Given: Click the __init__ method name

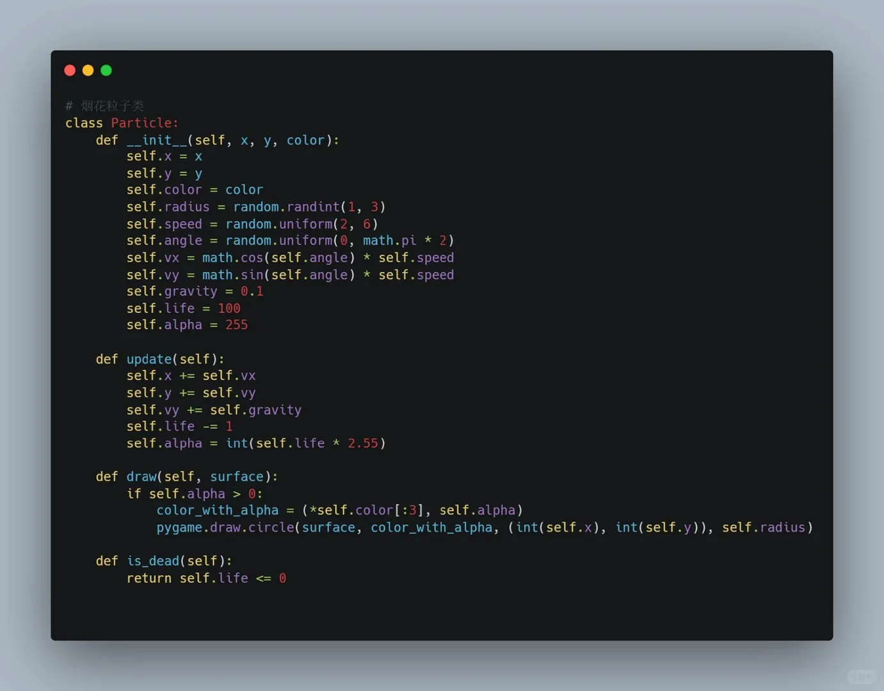Looking at the screenshot, I should (x=157, y=140).
